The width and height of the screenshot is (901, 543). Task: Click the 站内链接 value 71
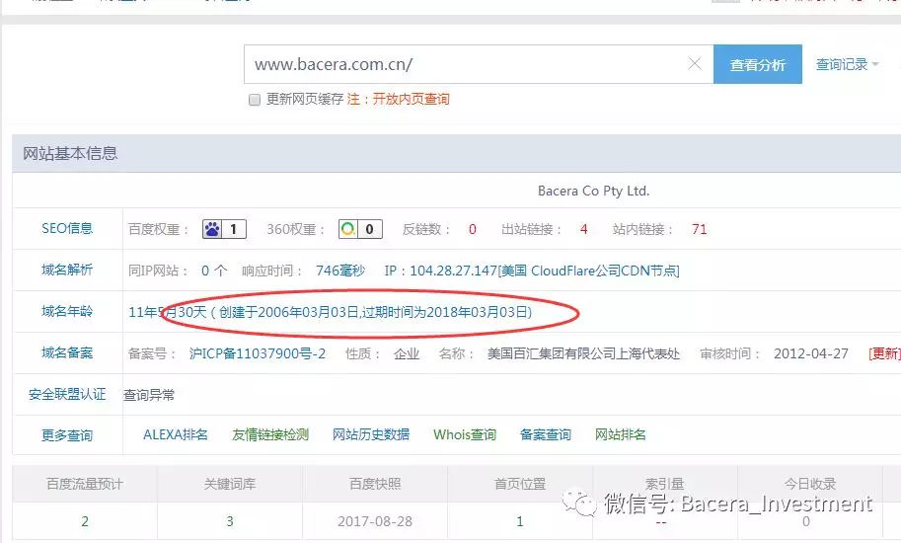pyautogui.click(x=700, y=229)
